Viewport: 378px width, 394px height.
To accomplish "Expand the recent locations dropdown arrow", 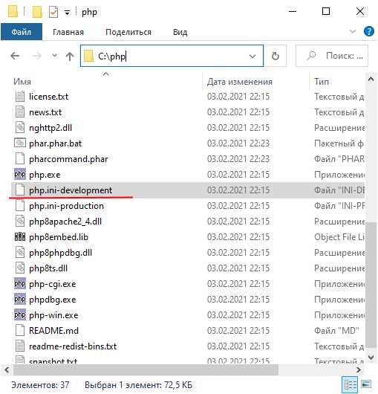I will (x=54, y=56).
